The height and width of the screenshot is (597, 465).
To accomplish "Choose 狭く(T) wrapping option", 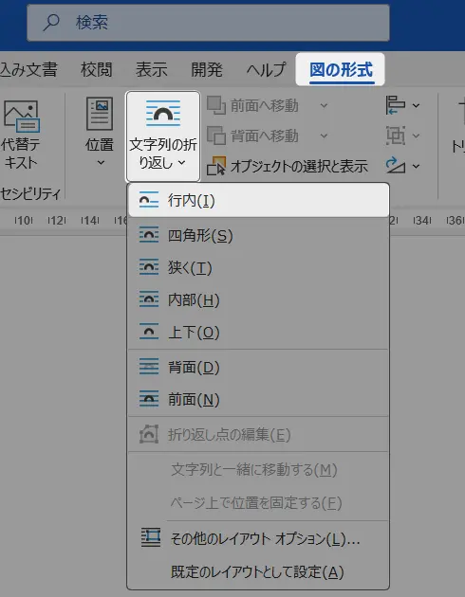I will click(259, 267).
